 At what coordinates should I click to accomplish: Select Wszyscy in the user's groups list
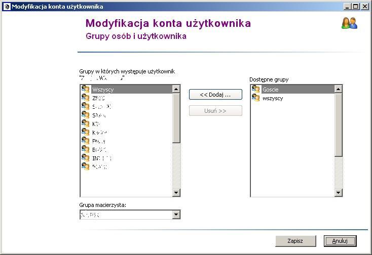132,89
